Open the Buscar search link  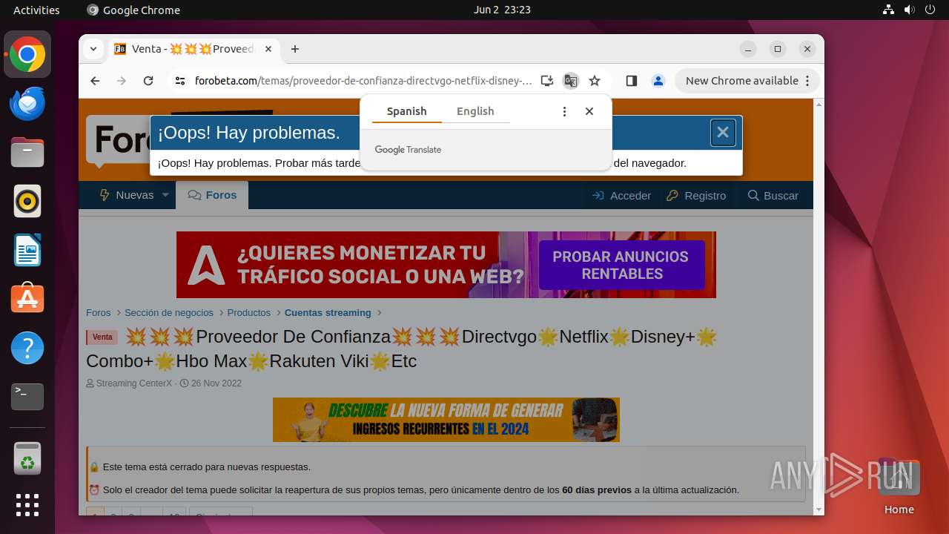[773, 196]
